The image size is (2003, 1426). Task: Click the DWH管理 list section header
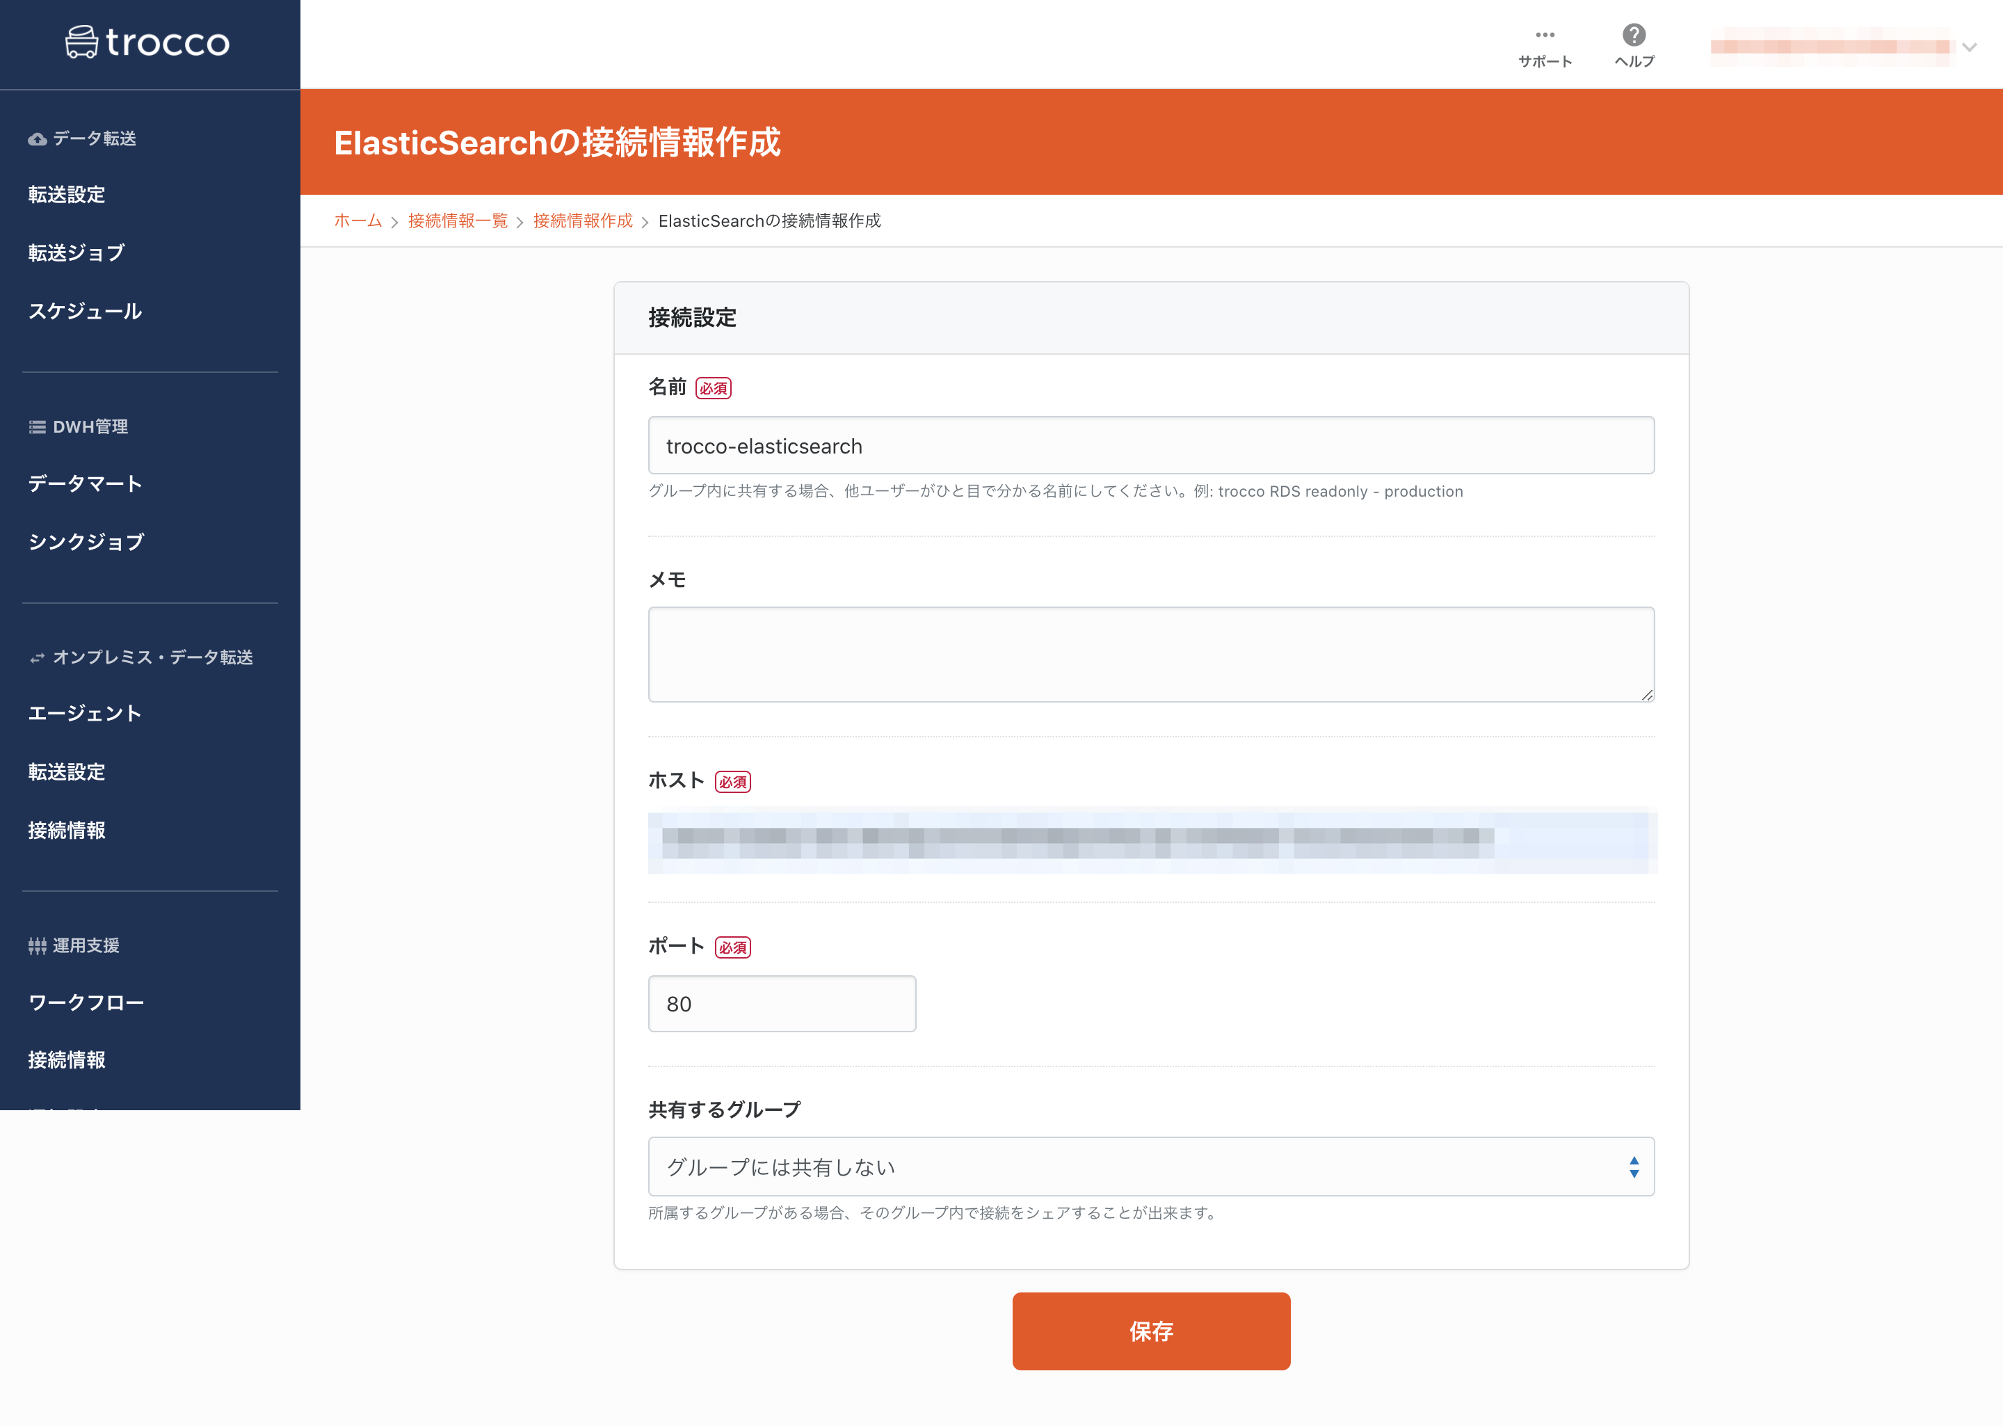click(78, 426)
